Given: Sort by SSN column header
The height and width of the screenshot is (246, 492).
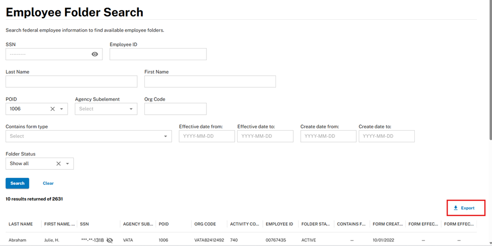Looking at the screenshot, I should tap(84, 224).
